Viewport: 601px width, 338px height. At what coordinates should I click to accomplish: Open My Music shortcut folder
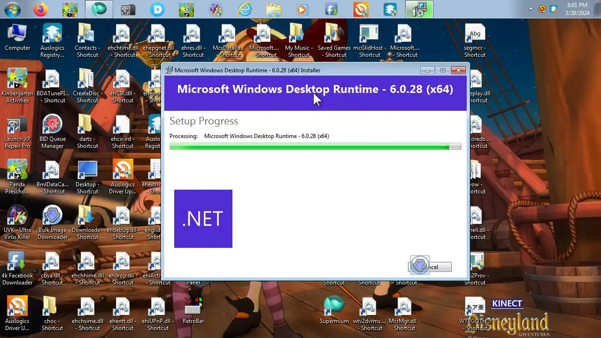(299, 40)
